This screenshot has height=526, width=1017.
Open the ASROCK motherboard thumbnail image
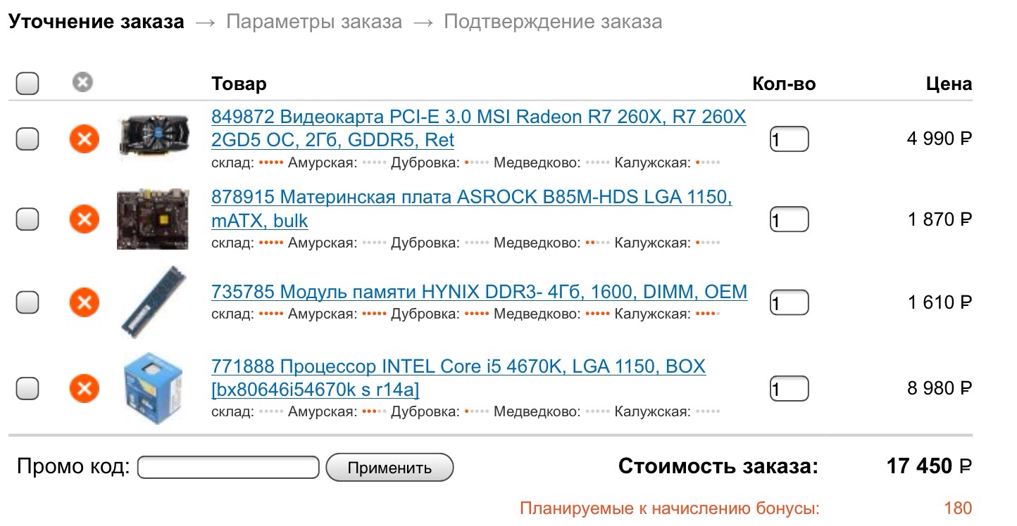(153, 219)
